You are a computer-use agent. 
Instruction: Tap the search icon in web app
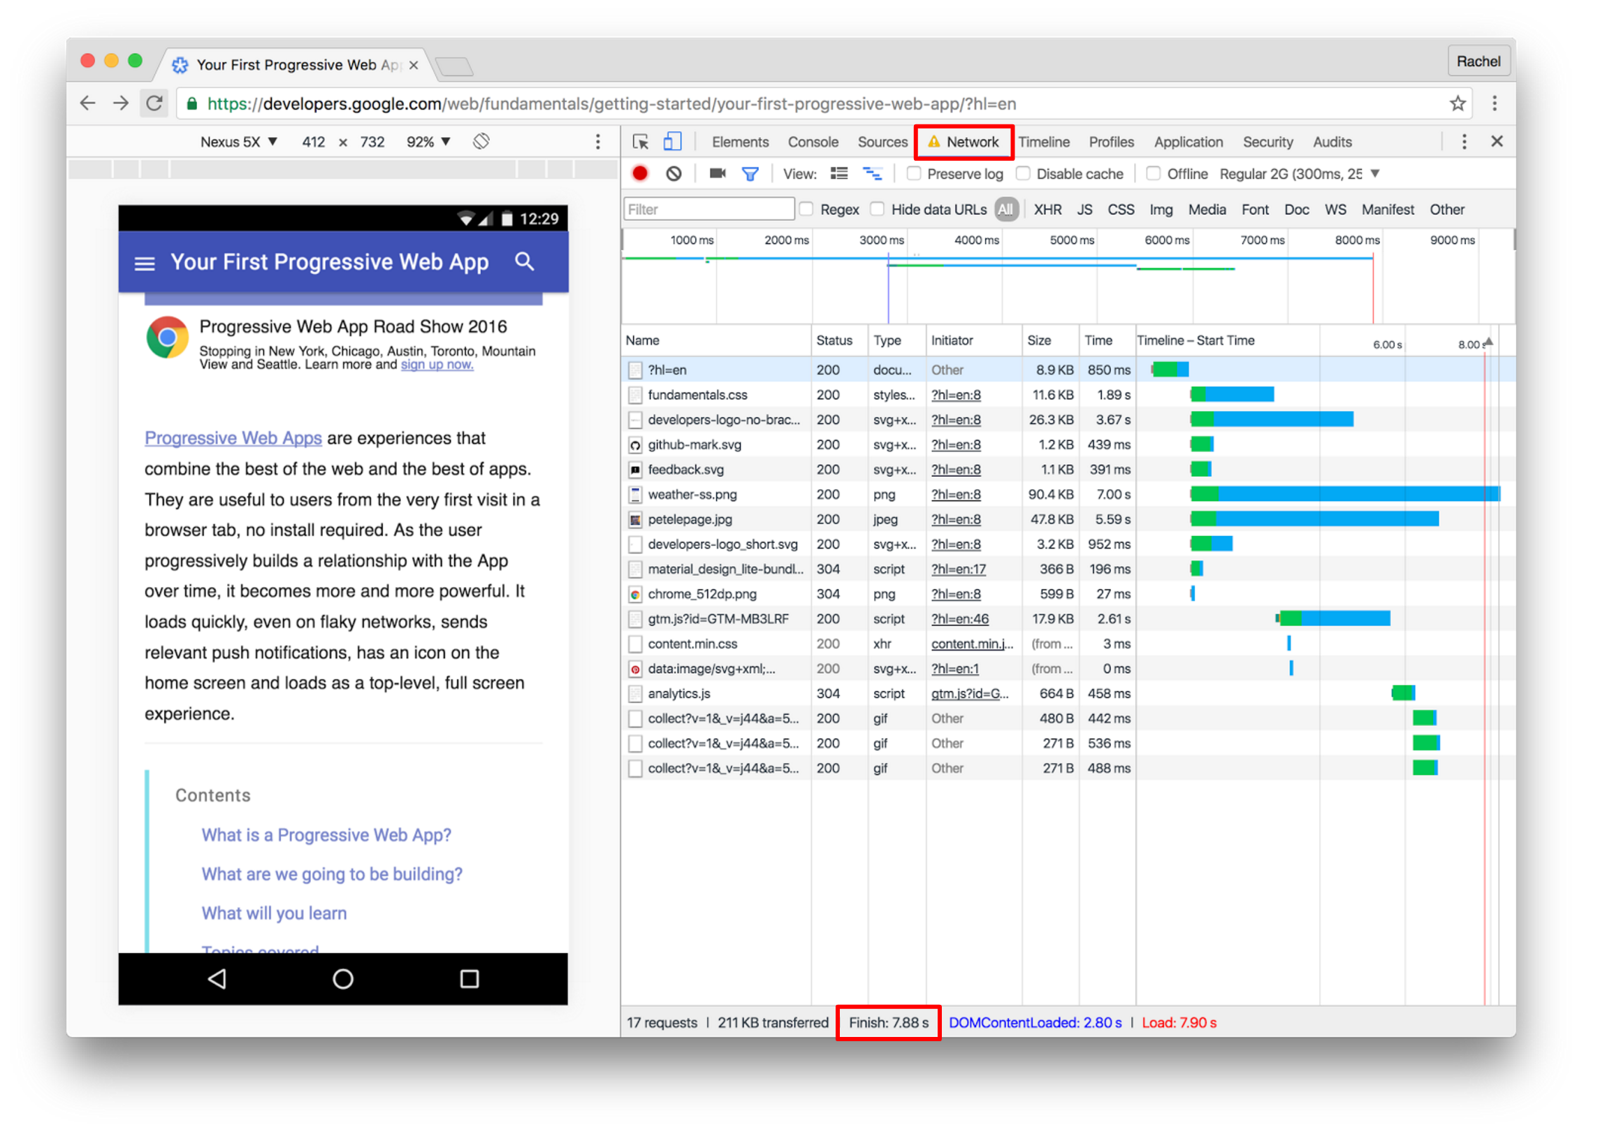point(524,262)
